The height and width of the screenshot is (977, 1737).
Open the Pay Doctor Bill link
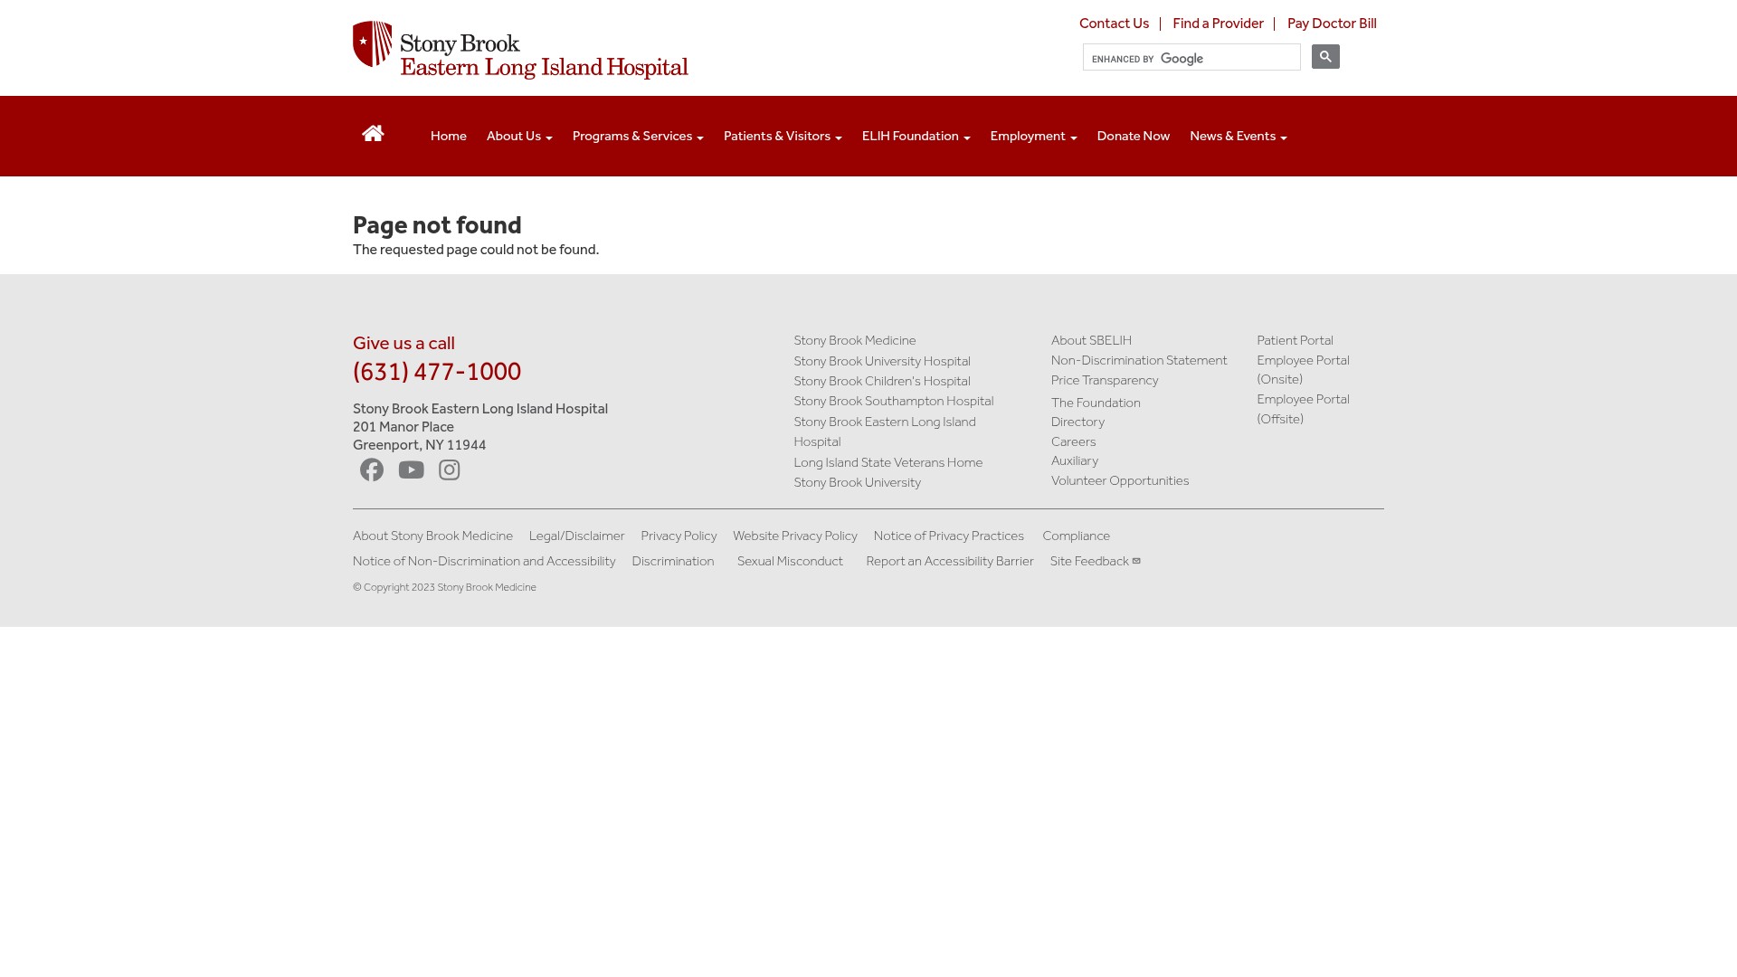click(x=1332, y=24)
